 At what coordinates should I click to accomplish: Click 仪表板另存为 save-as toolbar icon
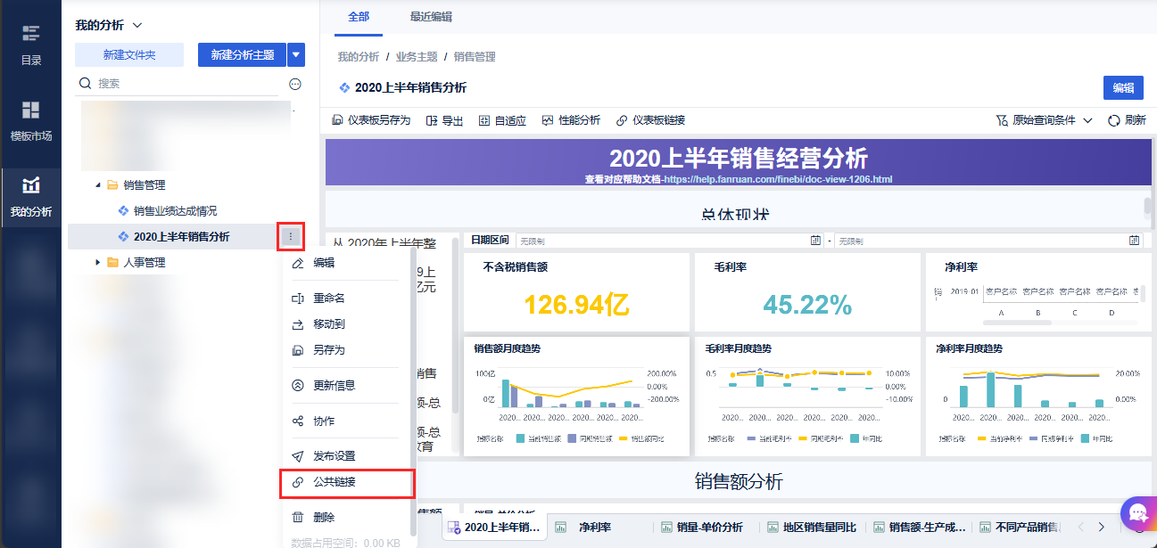[338, 120]
